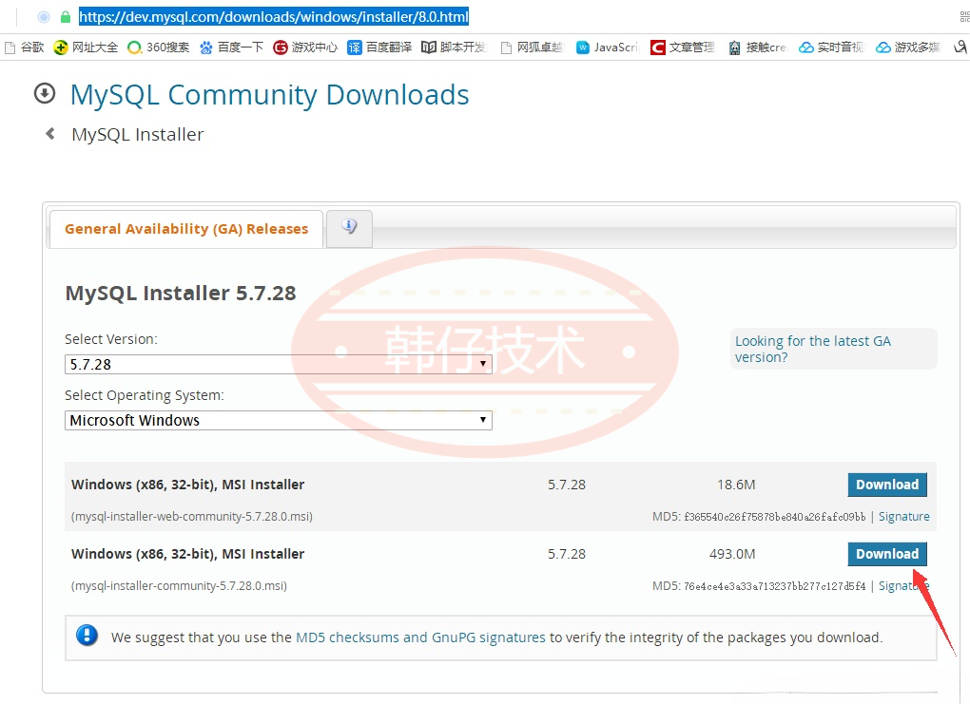Open the info tab with speech bubble icon
Image resolution: width=970 pixels, height=704 pixels.
(350, 229)
